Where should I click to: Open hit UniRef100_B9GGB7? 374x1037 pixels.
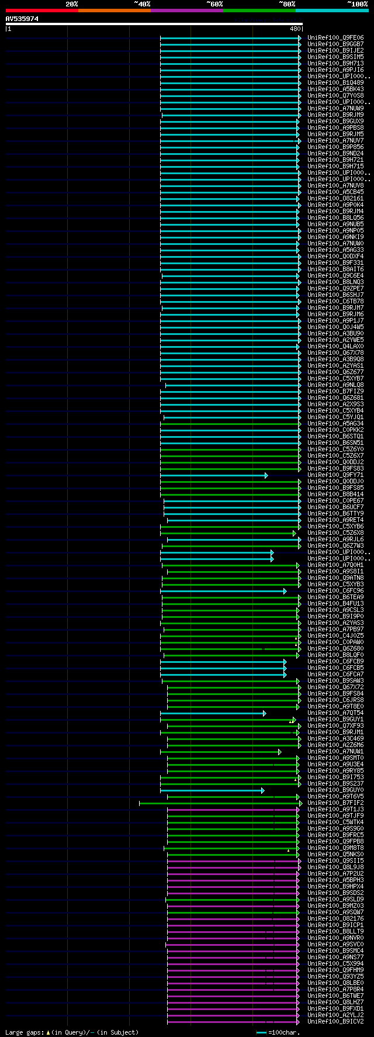coord(335,44)
